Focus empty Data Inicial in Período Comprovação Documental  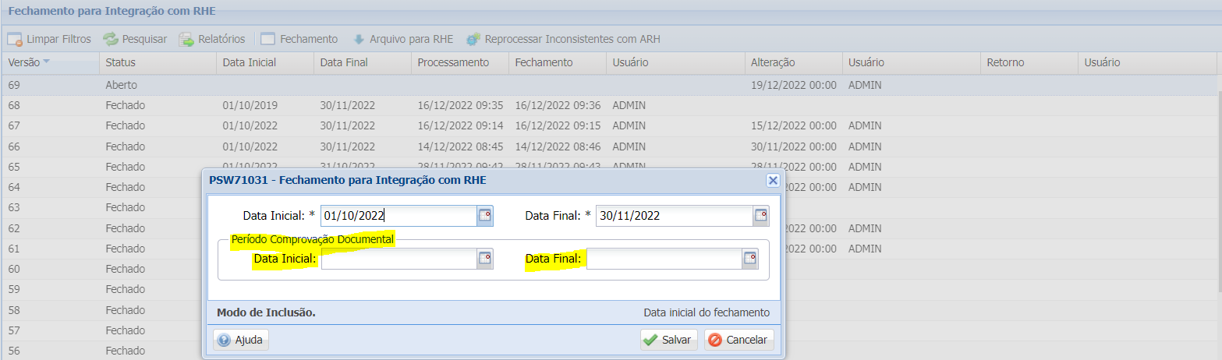click(x=398, y=259)
